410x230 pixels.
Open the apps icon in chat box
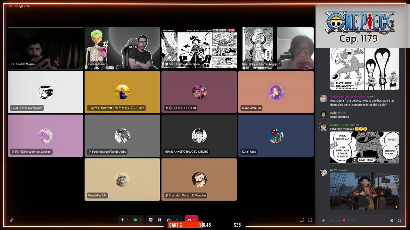399,220
